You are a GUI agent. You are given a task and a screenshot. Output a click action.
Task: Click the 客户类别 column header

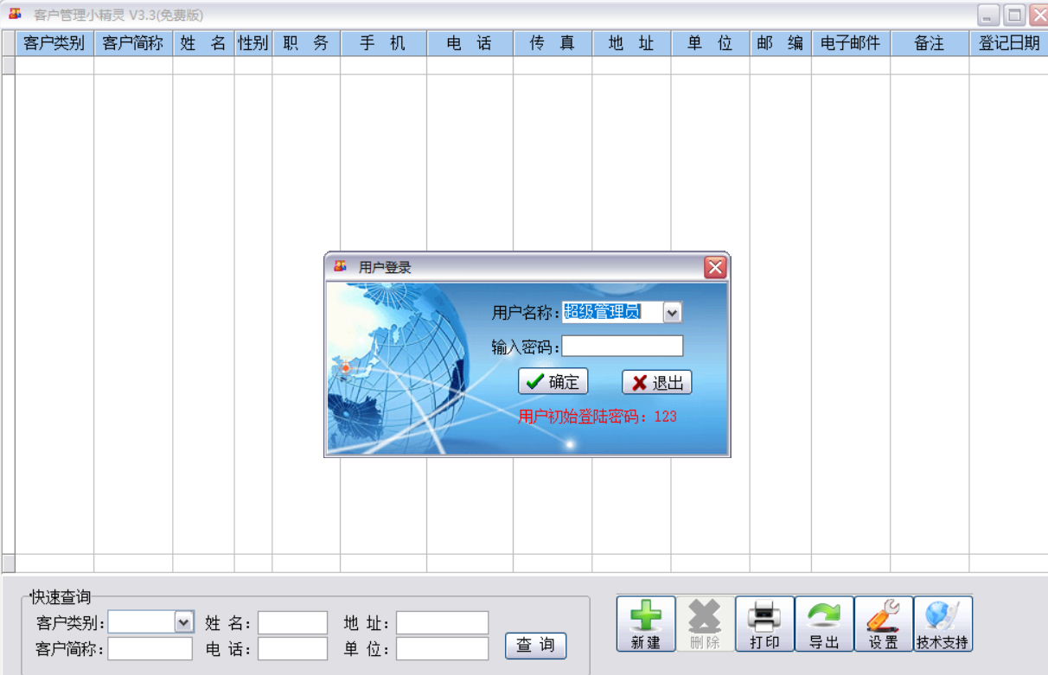tap(54, 43)
